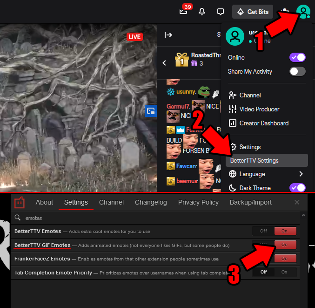Click the Garmul7 username in chat
Viewport: 315px width, 308px height.
(x=178, y=106)
